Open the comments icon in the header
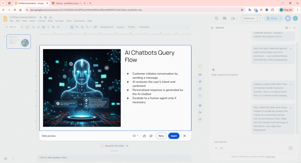This screenshot has height=163, width=301. [225, 18]
